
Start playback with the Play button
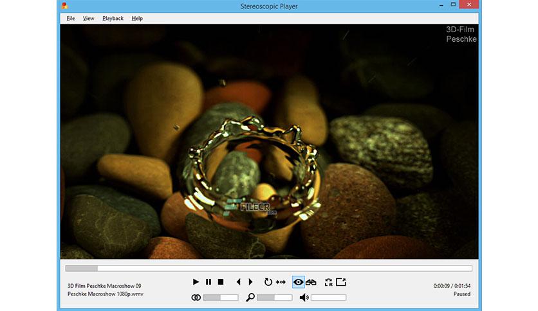196,282
